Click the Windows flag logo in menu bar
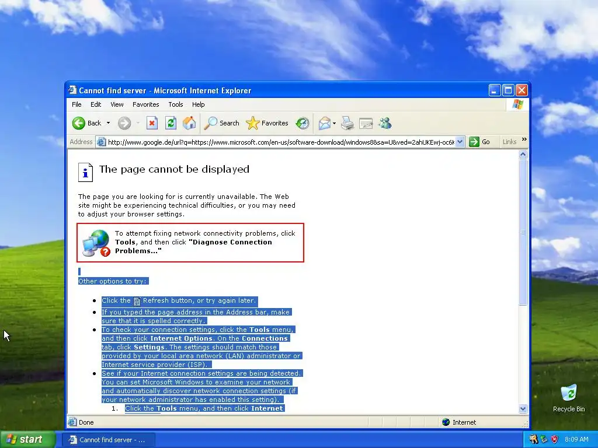 [x=518, y=104]
